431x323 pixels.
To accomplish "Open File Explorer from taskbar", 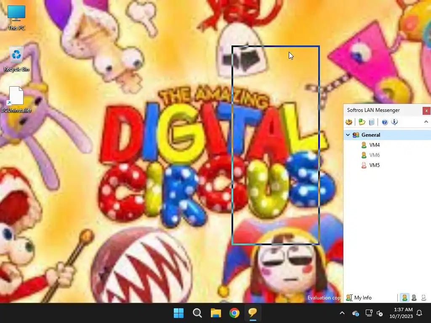I will 216,313.
